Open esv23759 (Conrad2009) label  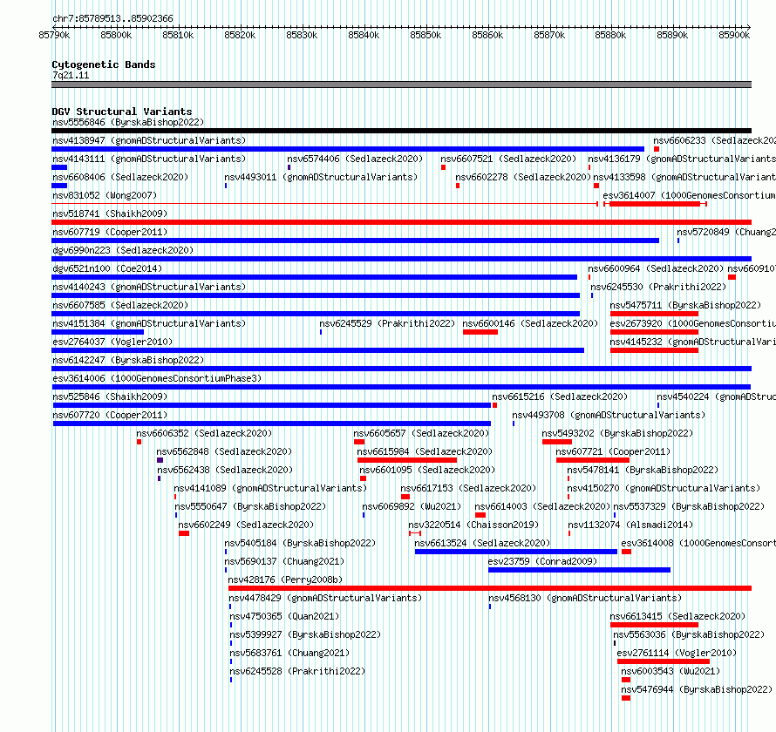click(x=542, y=561)
